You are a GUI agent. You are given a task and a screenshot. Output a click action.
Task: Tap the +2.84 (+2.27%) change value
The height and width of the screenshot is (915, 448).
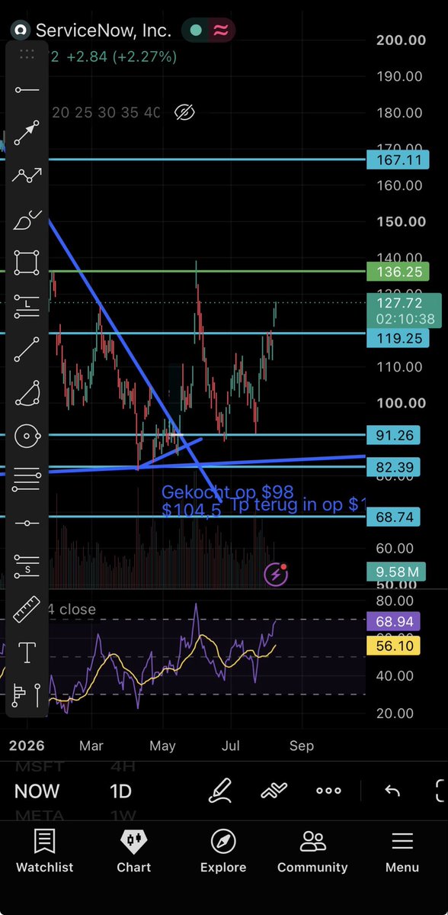click(x=121, y=57)
